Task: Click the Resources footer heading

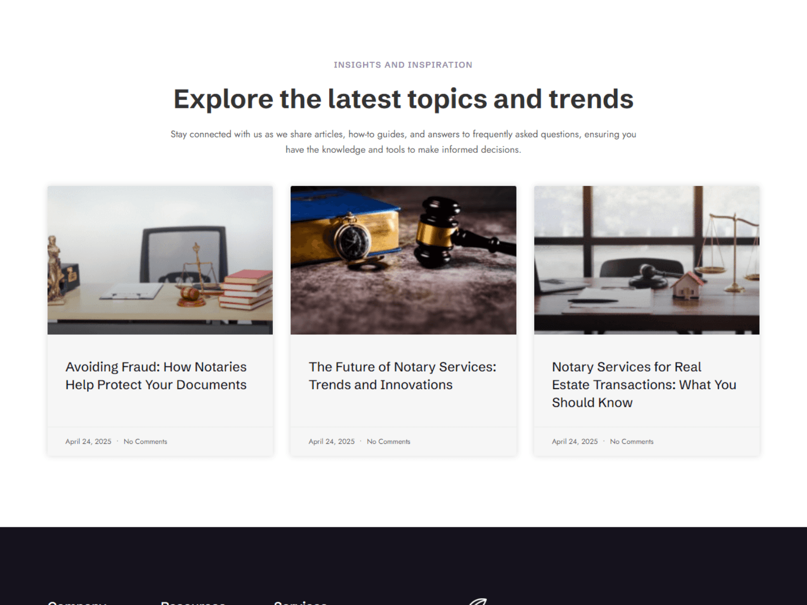Action: 193,602
